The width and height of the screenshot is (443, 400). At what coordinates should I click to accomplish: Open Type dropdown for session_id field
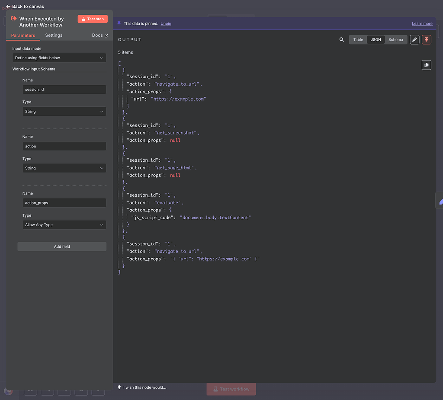(64, 111)
